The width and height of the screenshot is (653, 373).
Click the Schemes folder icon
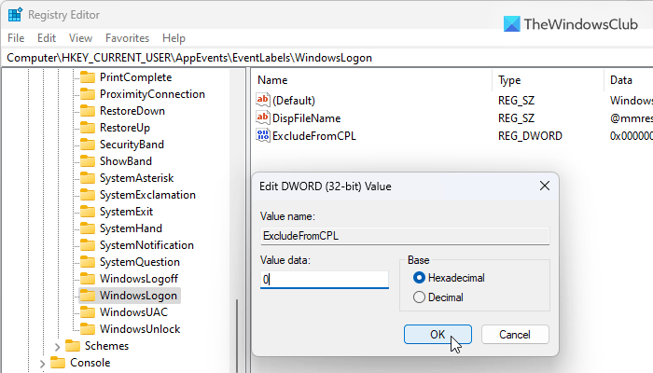[73, 346]
